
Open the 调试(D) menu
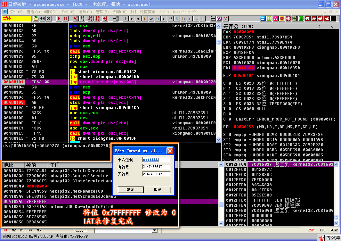tap(51, 12)
